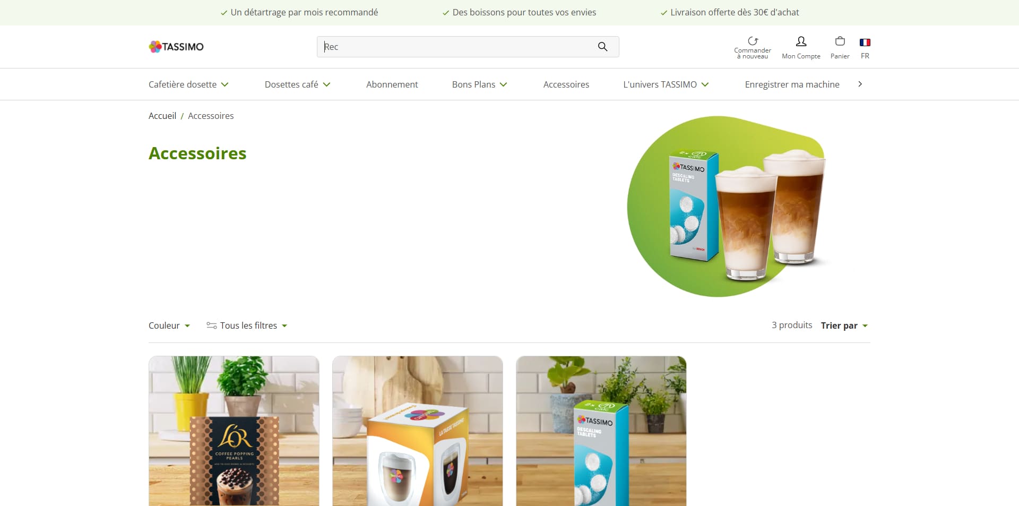Screen dimensions: 1019x506
Task: Expand the Dosettes café menu
Action: pyautogui.click(x=297, y=84)
